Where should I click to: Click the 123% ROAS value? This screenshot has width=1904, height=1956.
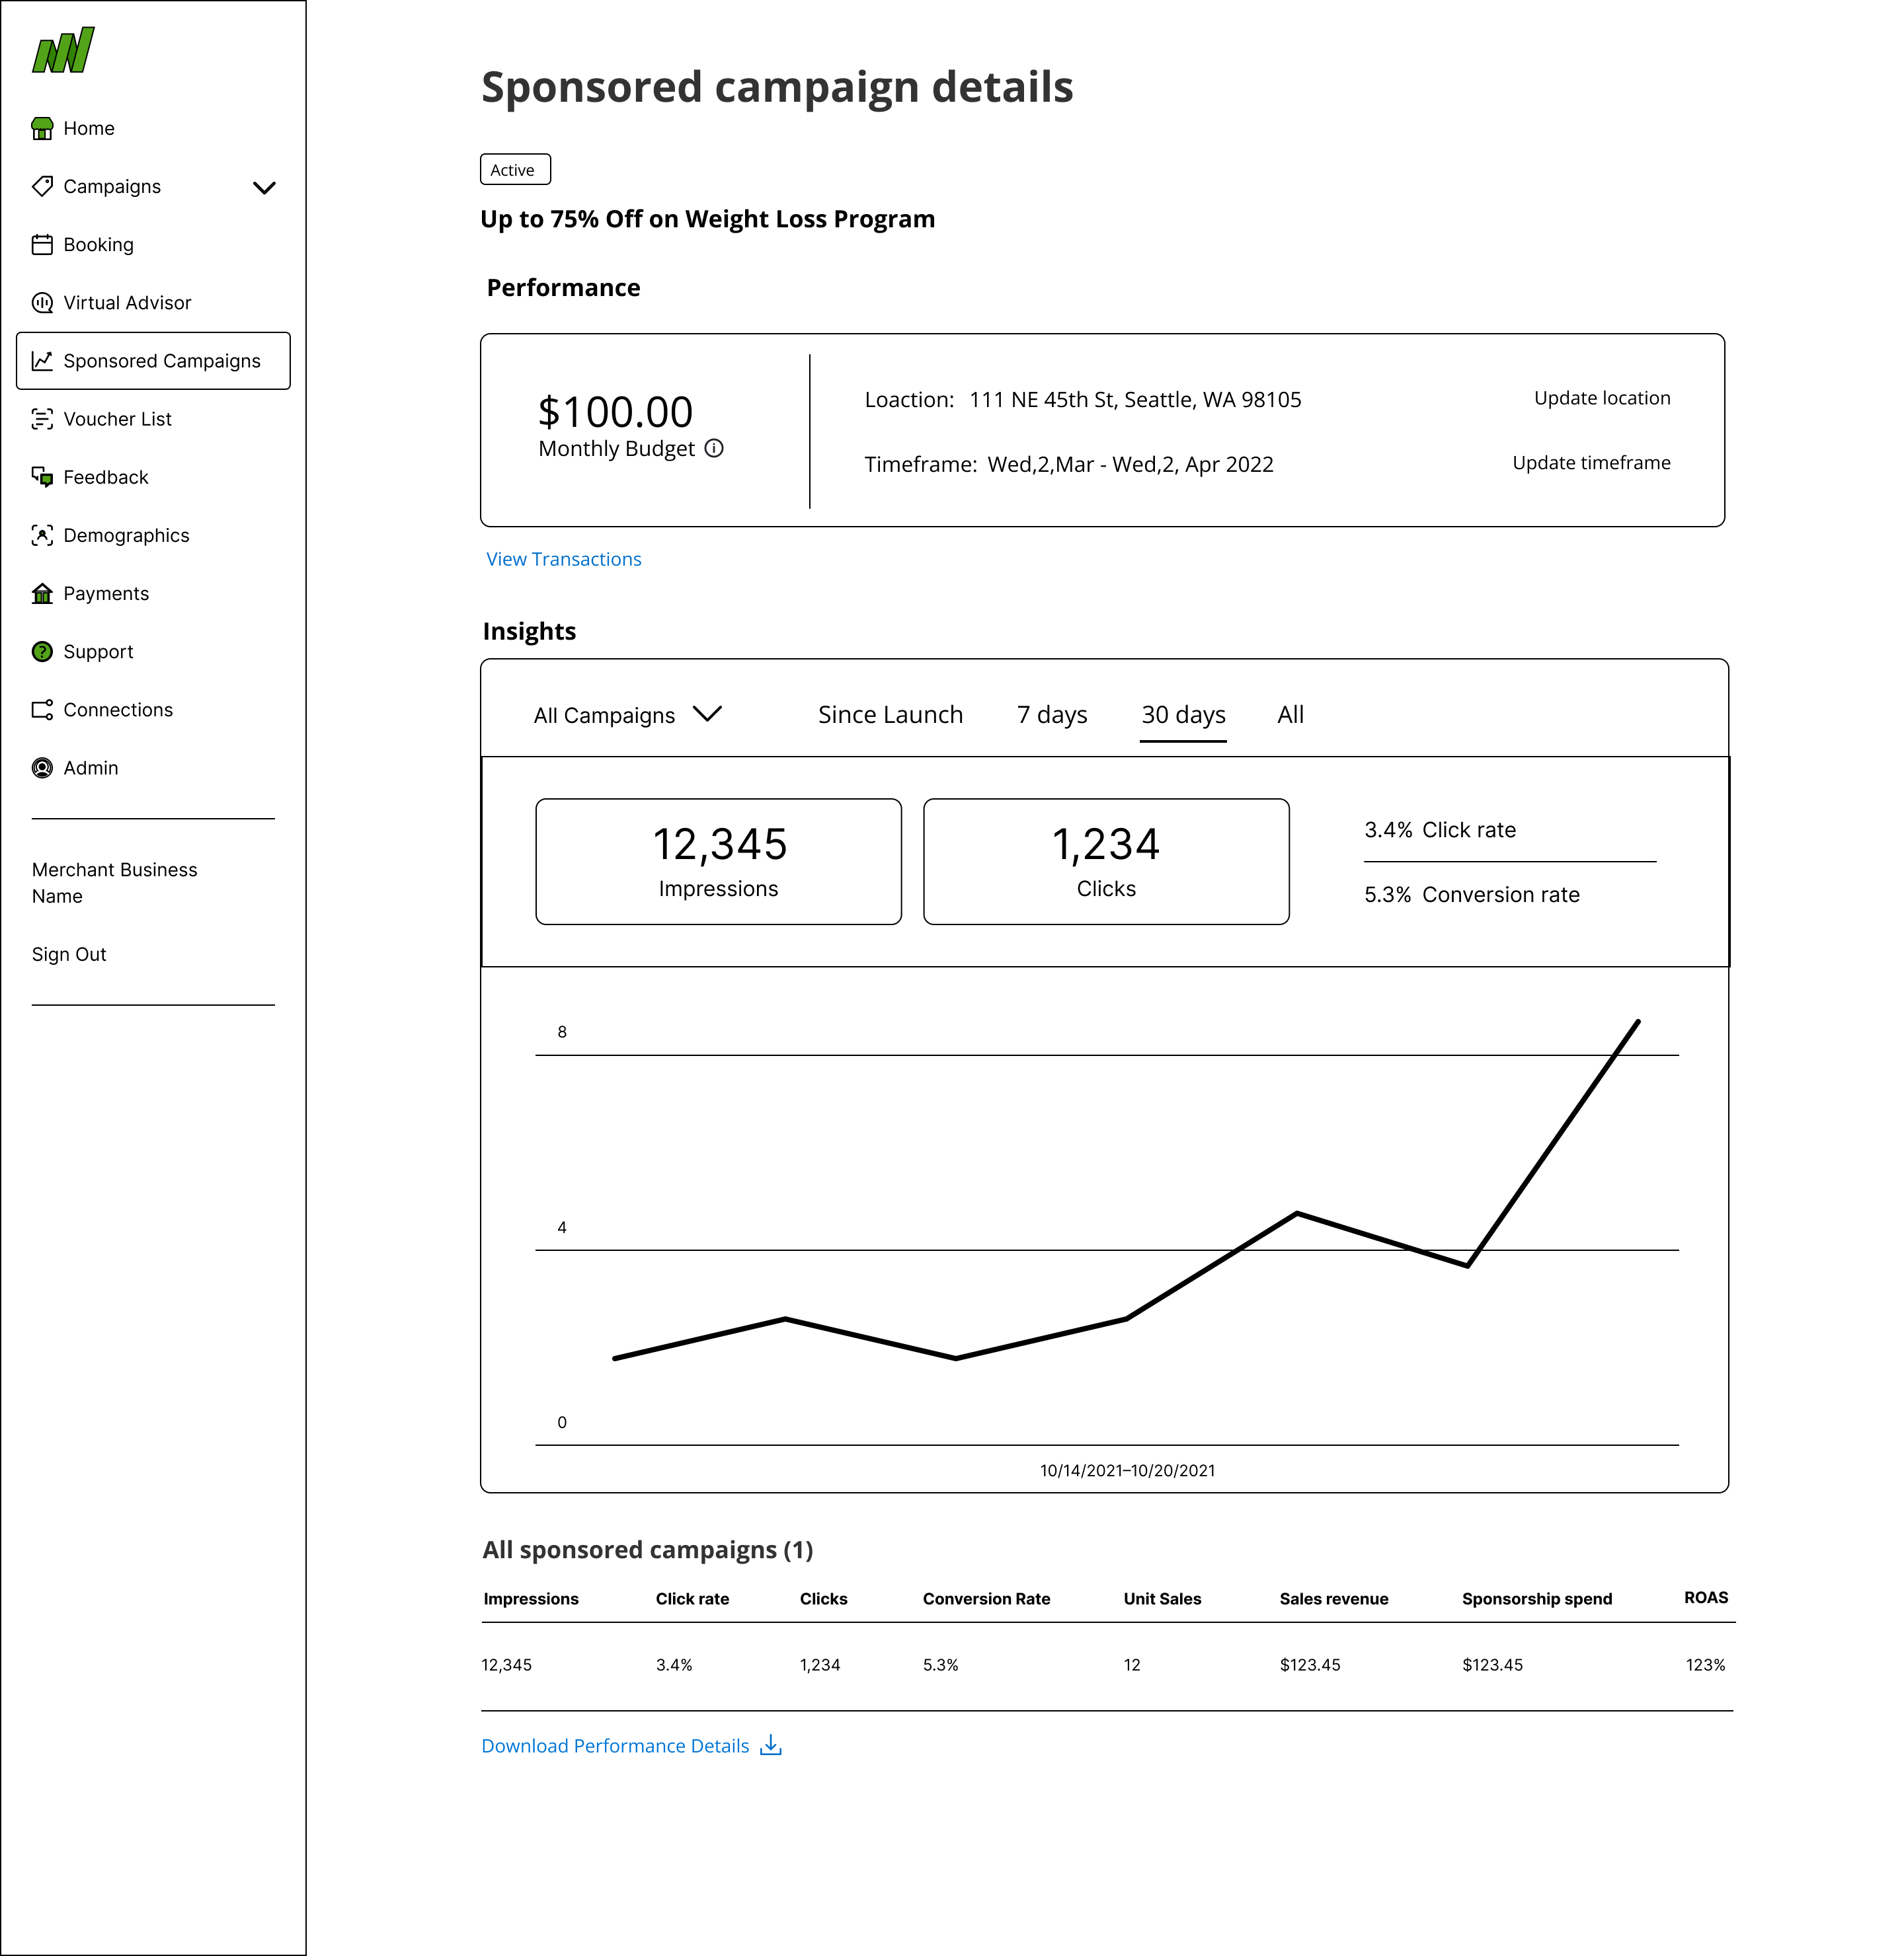[1706, 1664]
